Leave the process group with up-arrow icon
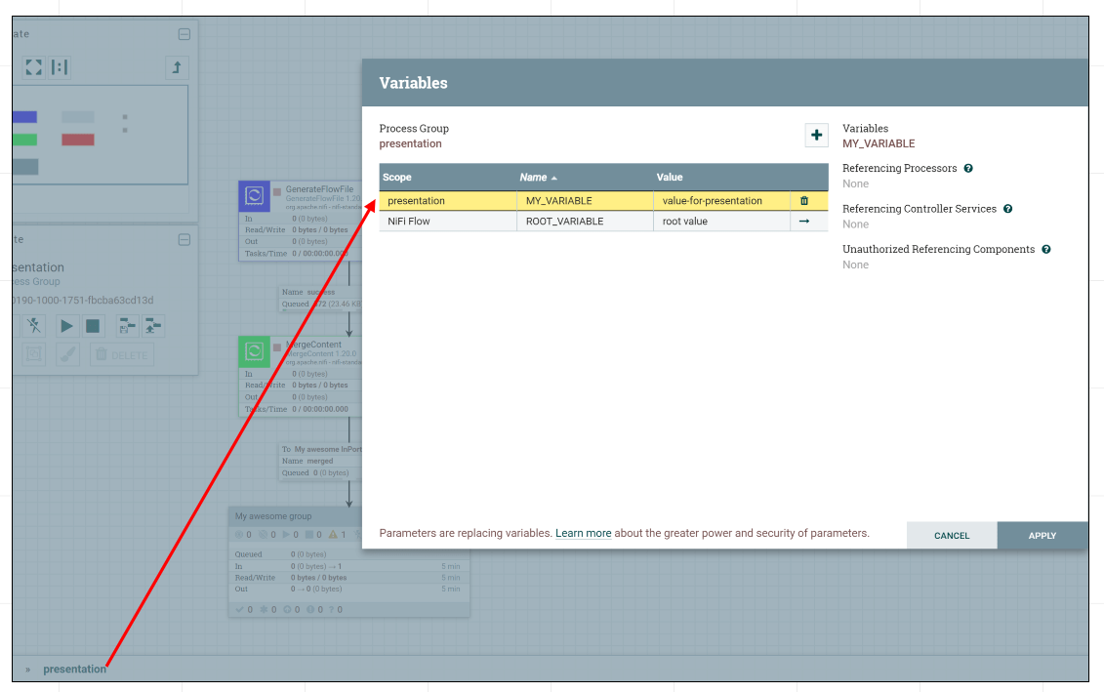1104x692 pixels. pyautogui.click(x=177, y=67)
